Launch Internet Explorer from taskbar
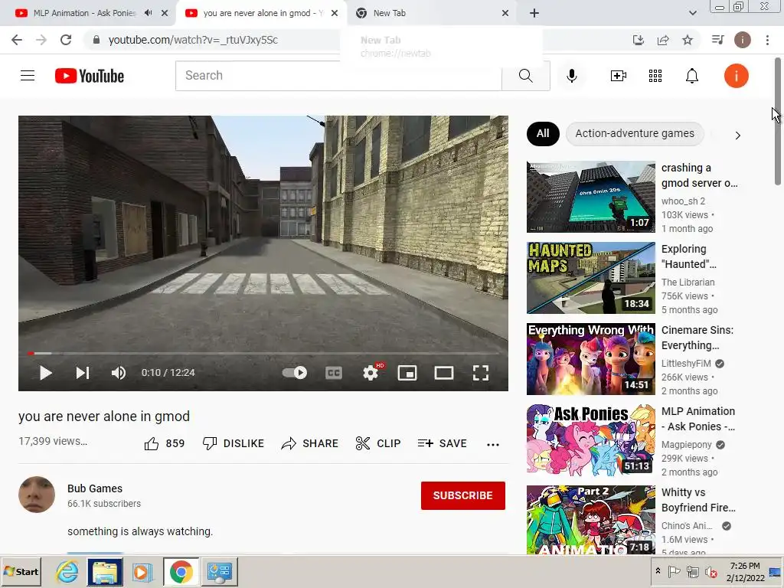Screen dimensions: 784x588 click(x=67, y=571)
